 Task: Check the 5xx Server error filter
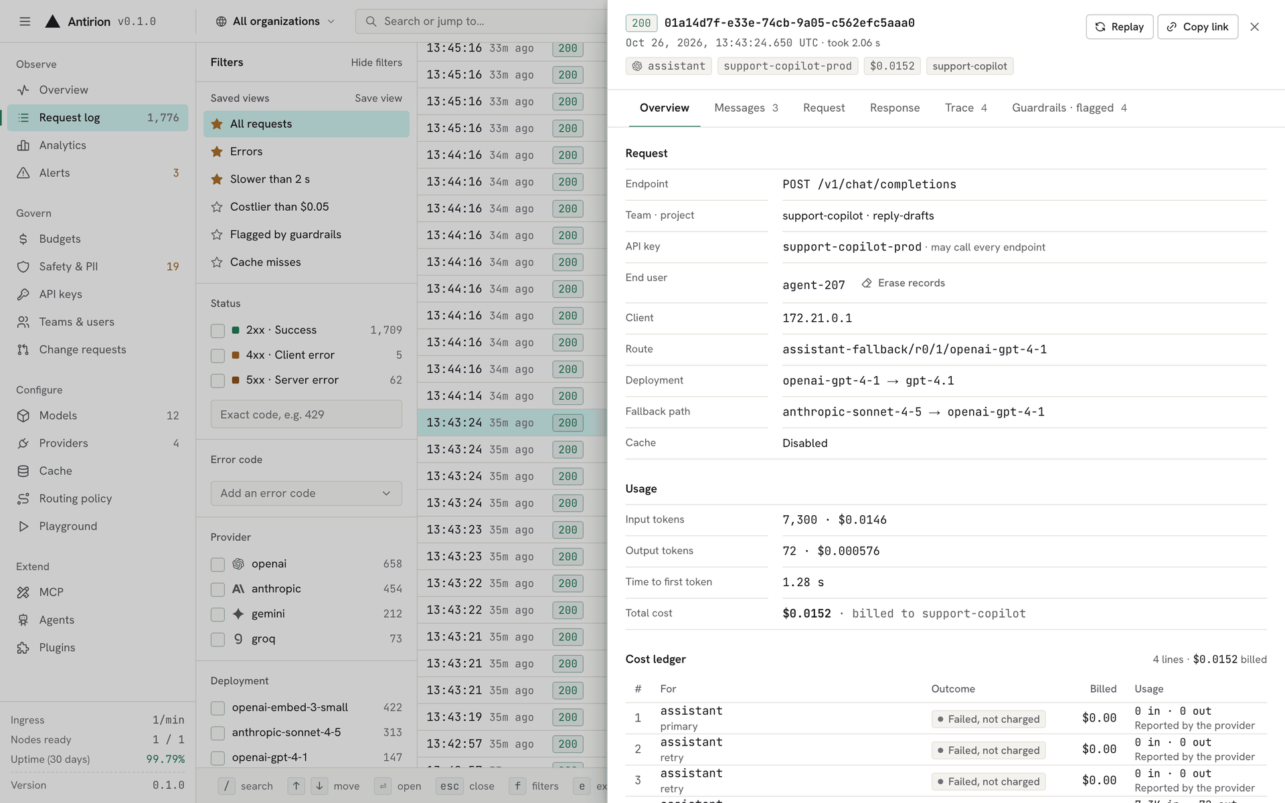pyautogui.click(x=218, y=381)
